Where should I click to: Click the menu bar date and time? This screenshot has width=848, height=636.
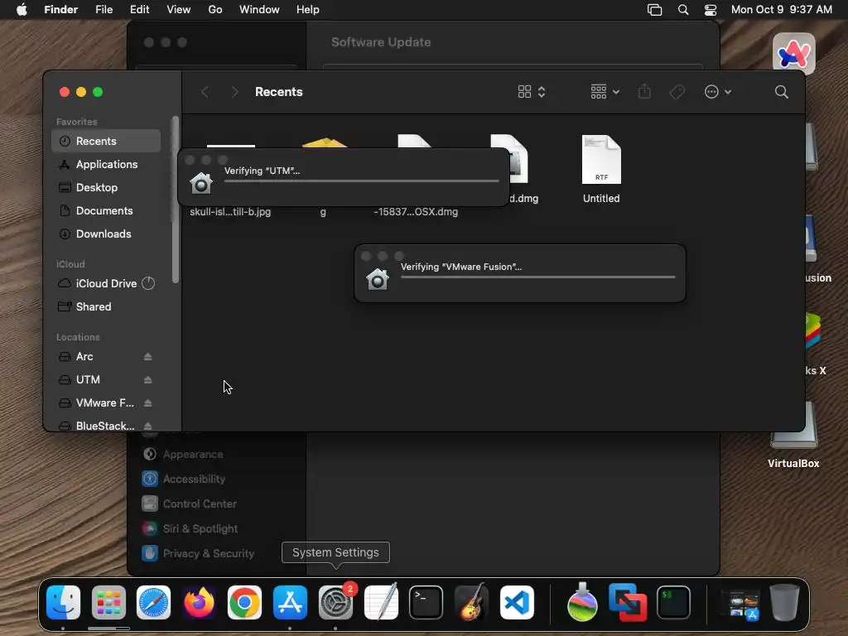(782, 10)
